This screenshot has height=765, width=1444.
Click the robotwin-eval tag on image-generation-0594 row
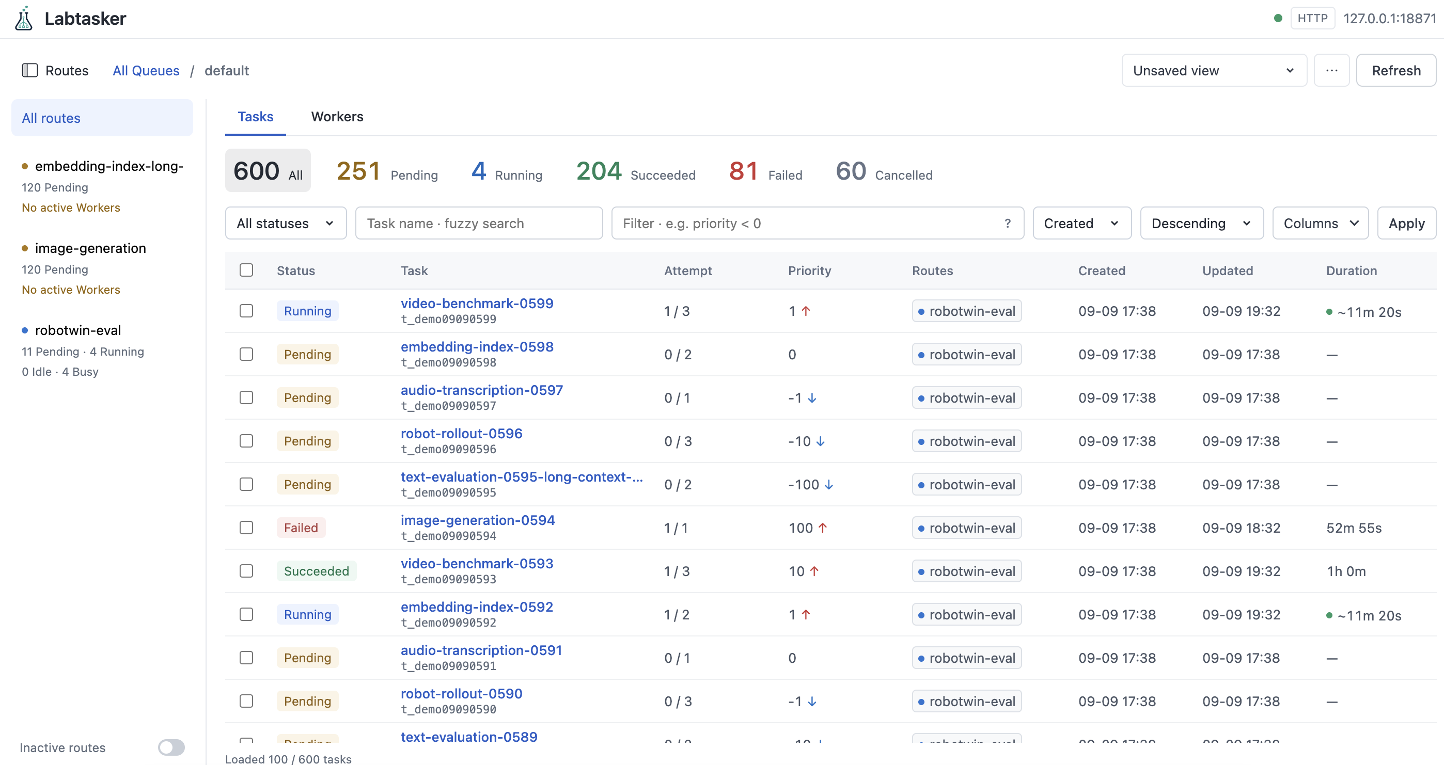click(x=966, y=528)
